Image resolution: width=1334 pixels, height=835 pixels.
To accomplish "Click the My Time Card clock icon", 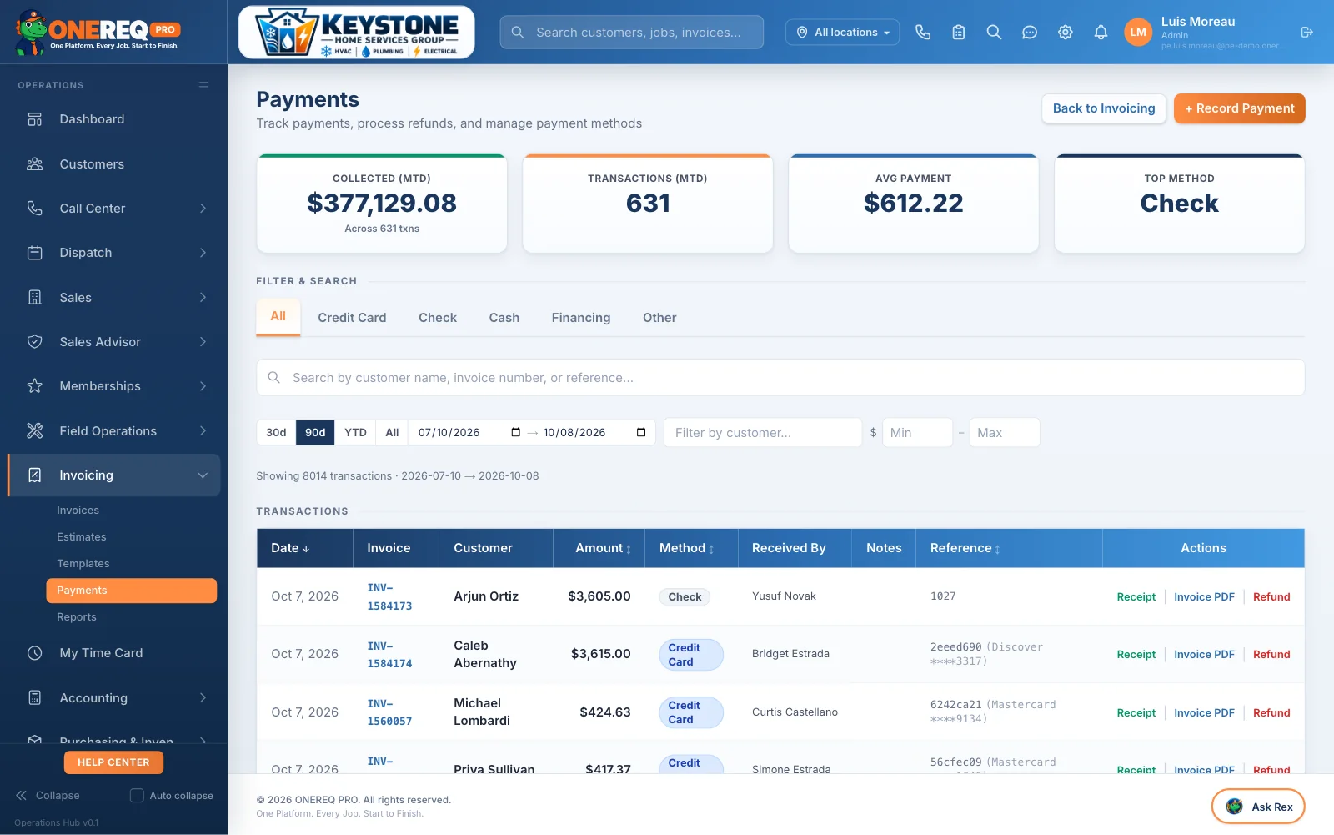I will click(34, 653).
